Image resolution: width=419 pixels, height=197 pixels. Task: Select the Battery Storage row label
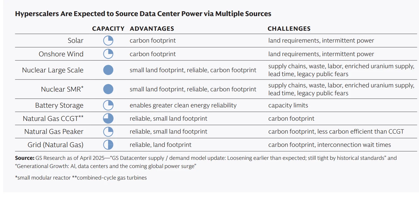coord(59,105)
